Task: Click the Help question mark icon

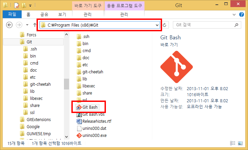Action: (x=242, y=15)
